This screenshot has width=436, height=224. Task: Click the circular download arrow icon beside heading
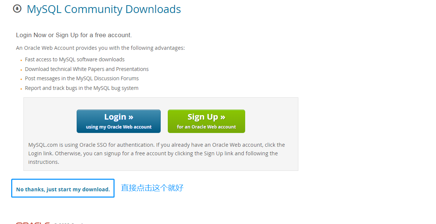pos(17,9)
